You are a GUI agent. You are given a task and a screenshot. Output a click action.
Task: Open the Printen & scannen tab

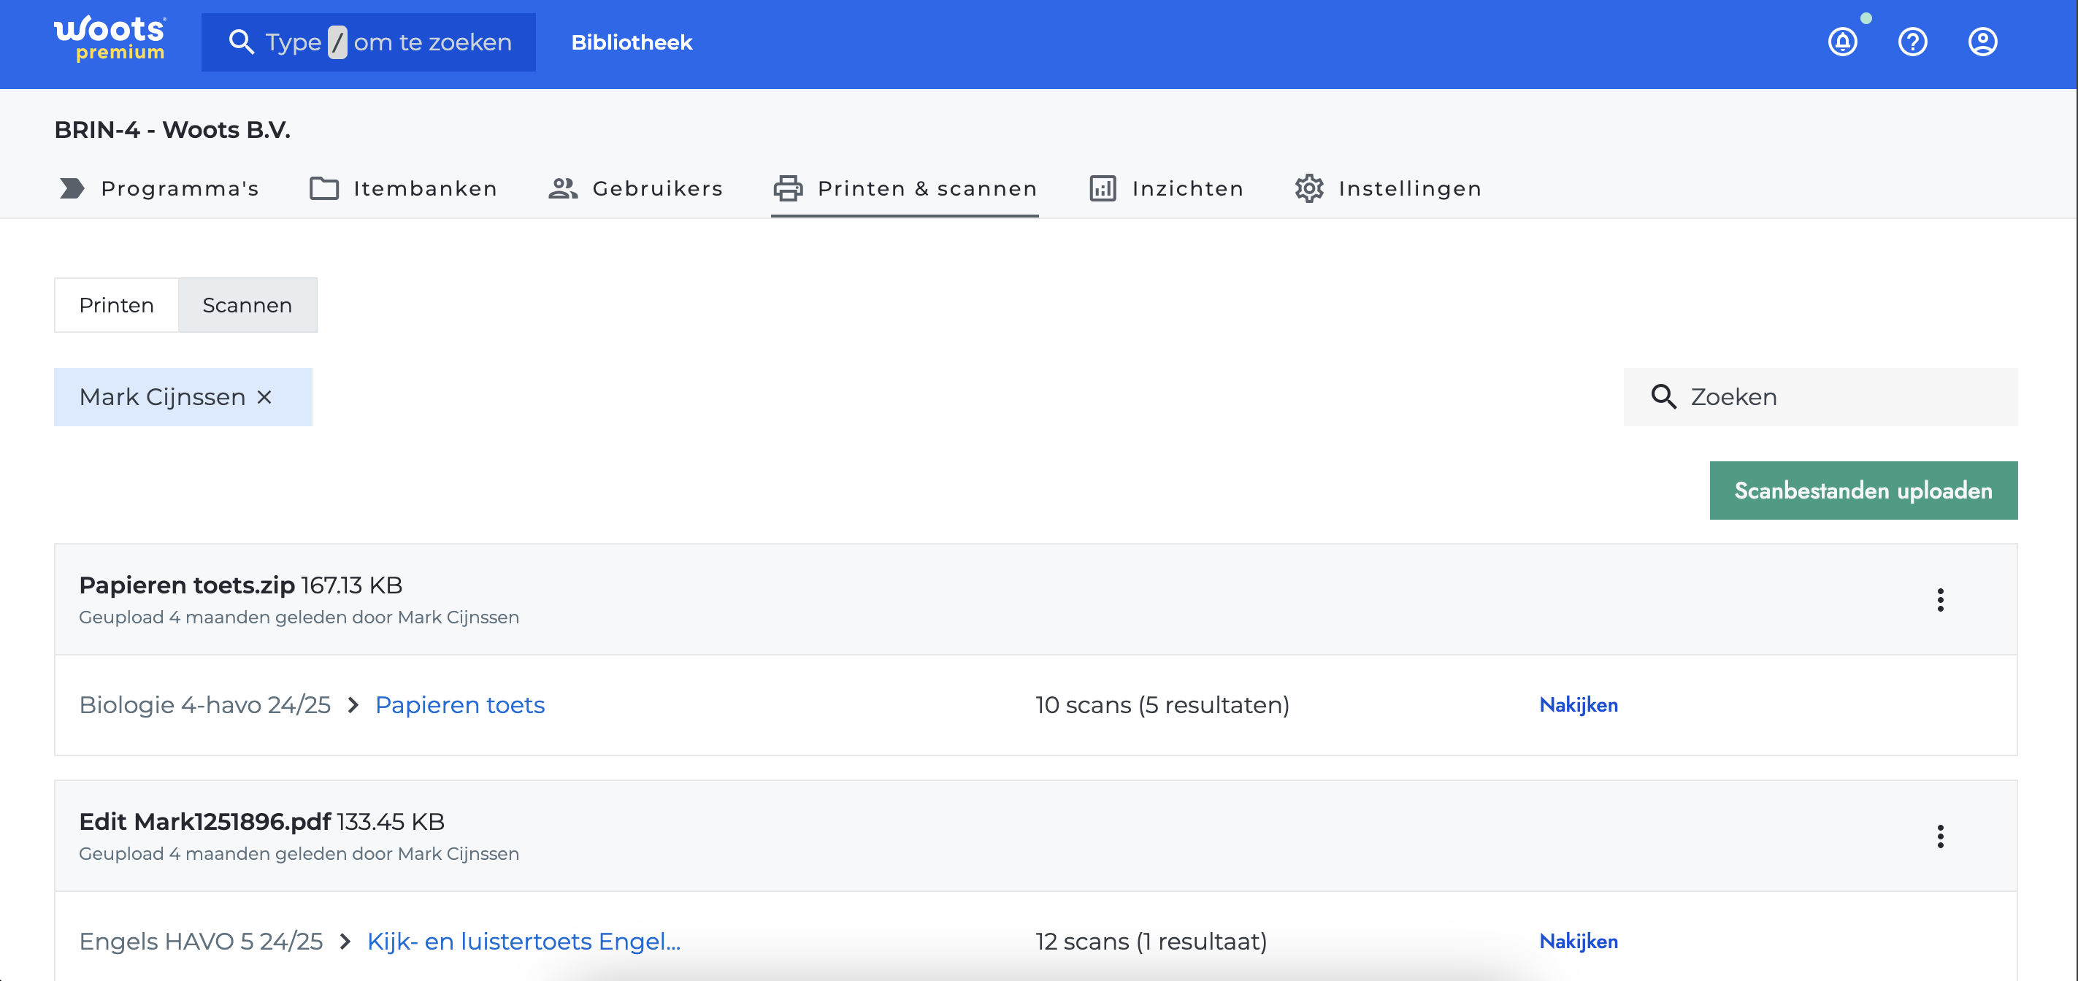tap(905, 189)
